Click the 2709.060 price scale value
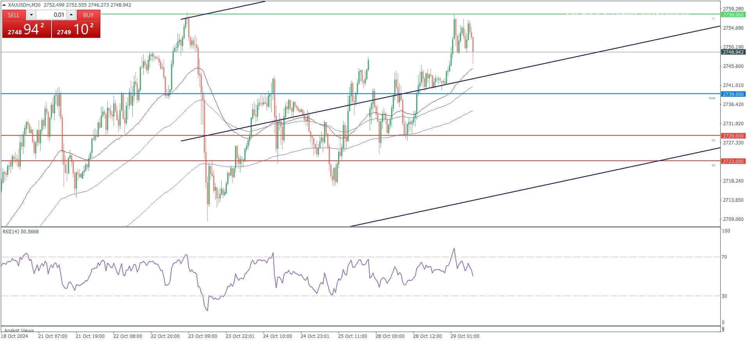 (x=733, y=219)
